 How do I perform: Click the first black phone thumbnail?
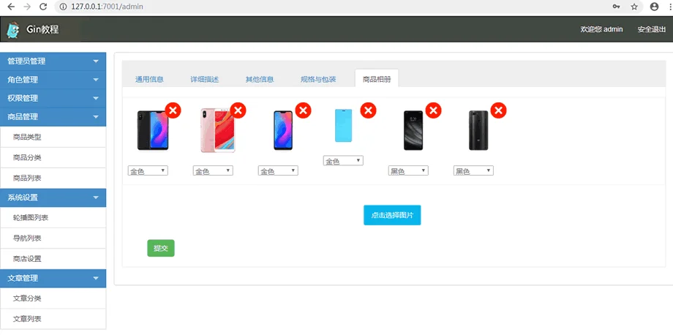(153, 130)
